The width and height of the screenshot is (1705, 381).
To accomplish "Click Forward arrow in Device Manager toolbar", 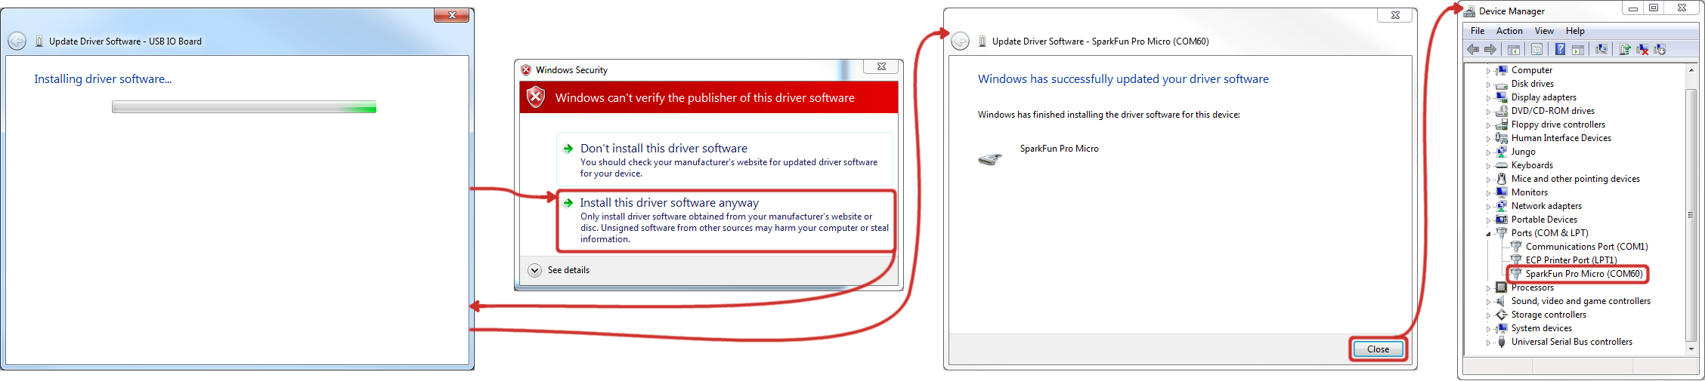I will [x=1490, y=50].
